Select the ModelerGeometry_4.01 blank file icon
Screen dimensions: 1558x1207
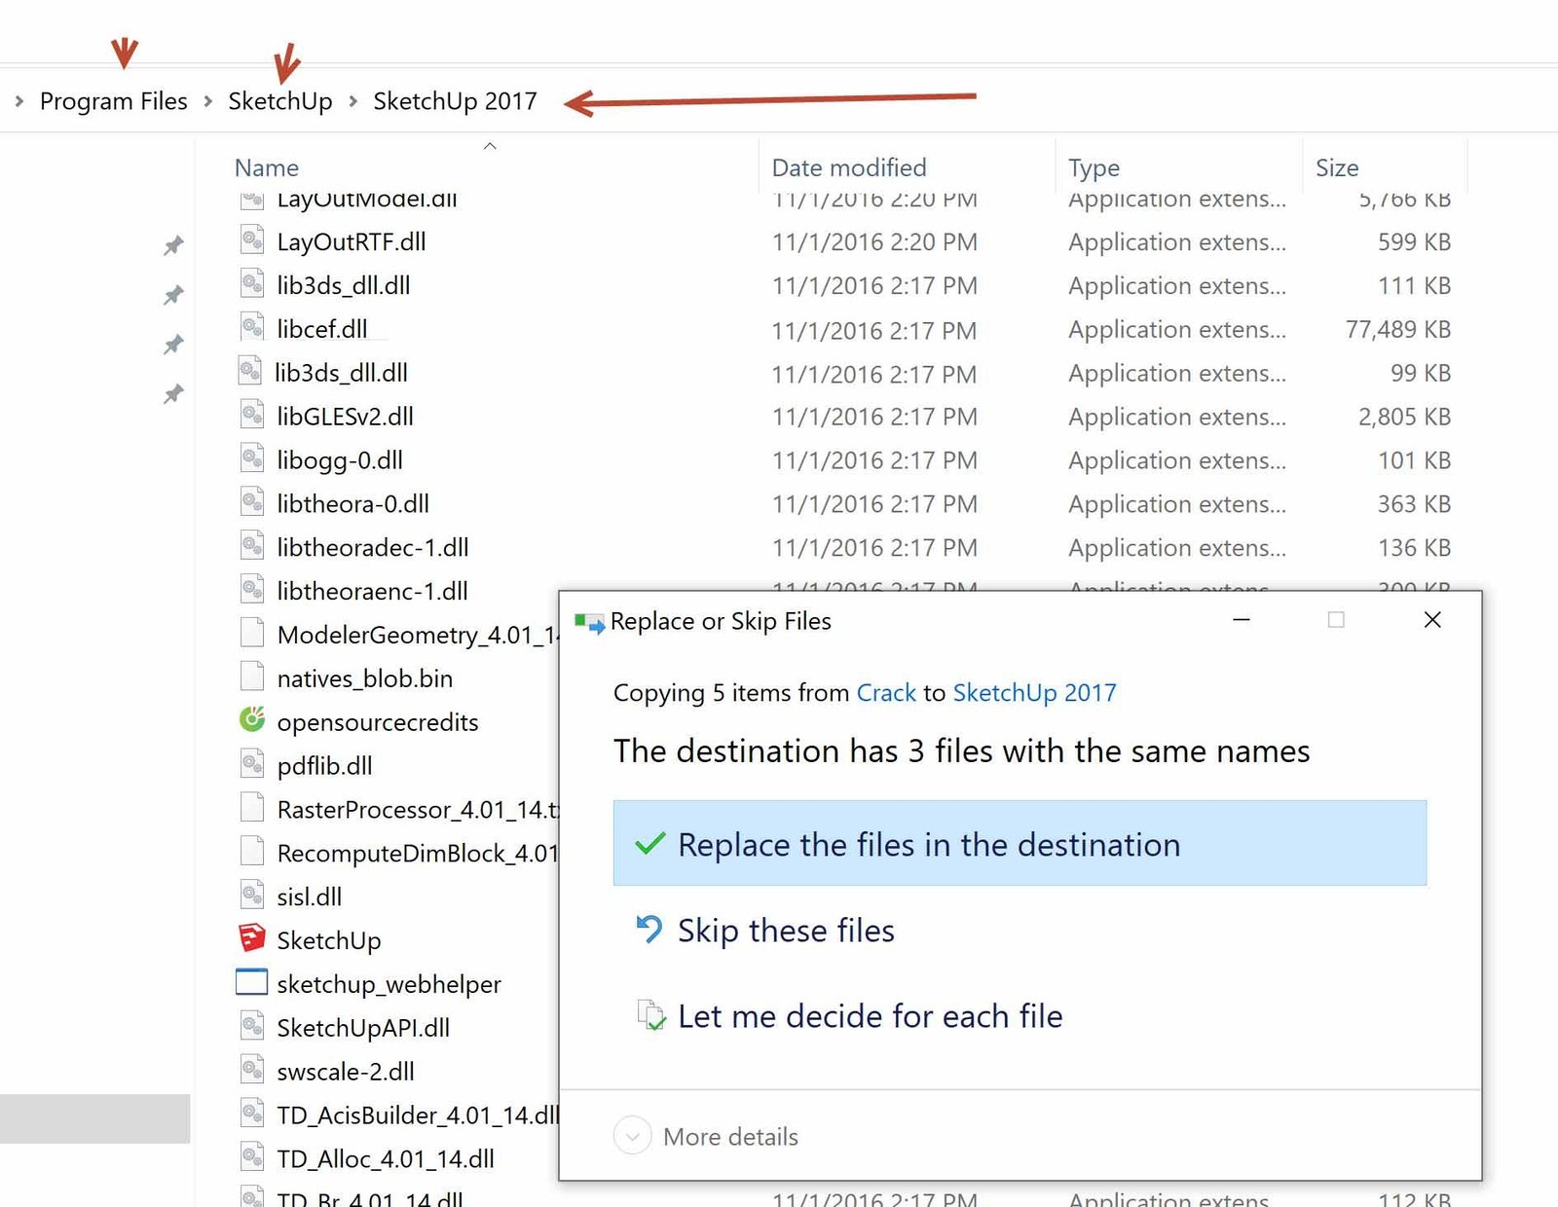tap(252, 634)
